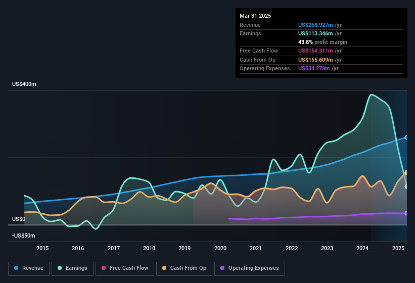Click the orange Cash From Op endpoint marker
415x283 pixels.
(406, 172)
